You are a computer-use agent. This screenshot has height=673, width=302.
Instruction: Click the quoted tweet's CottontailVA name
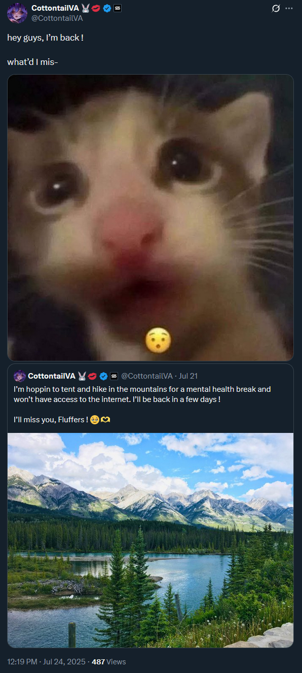[51, 376]
